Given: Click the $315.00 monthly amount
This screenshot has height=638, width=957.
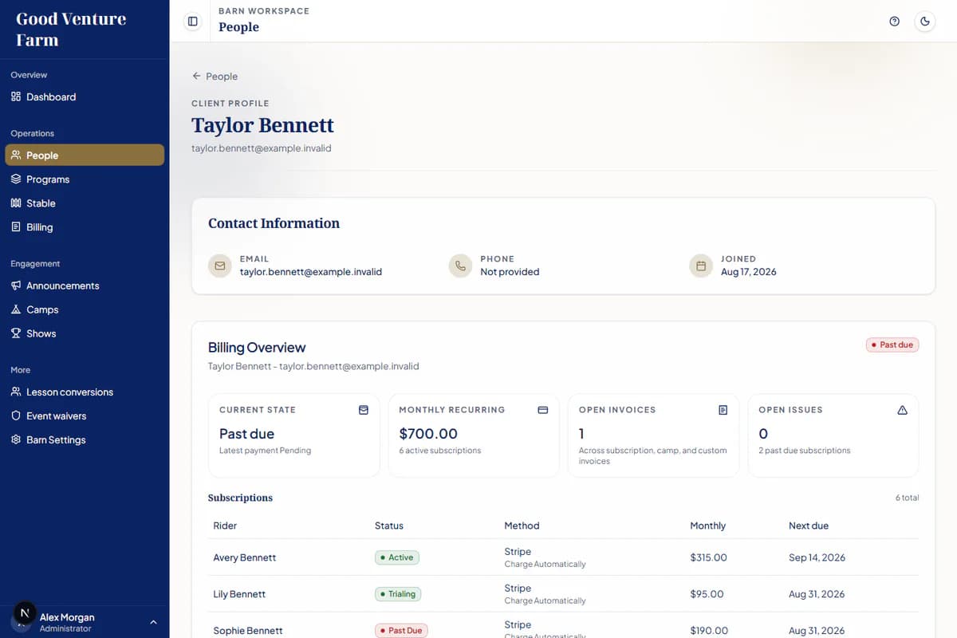Looking at the screenshot, I should pyautogui.click(x=708, y=557).
